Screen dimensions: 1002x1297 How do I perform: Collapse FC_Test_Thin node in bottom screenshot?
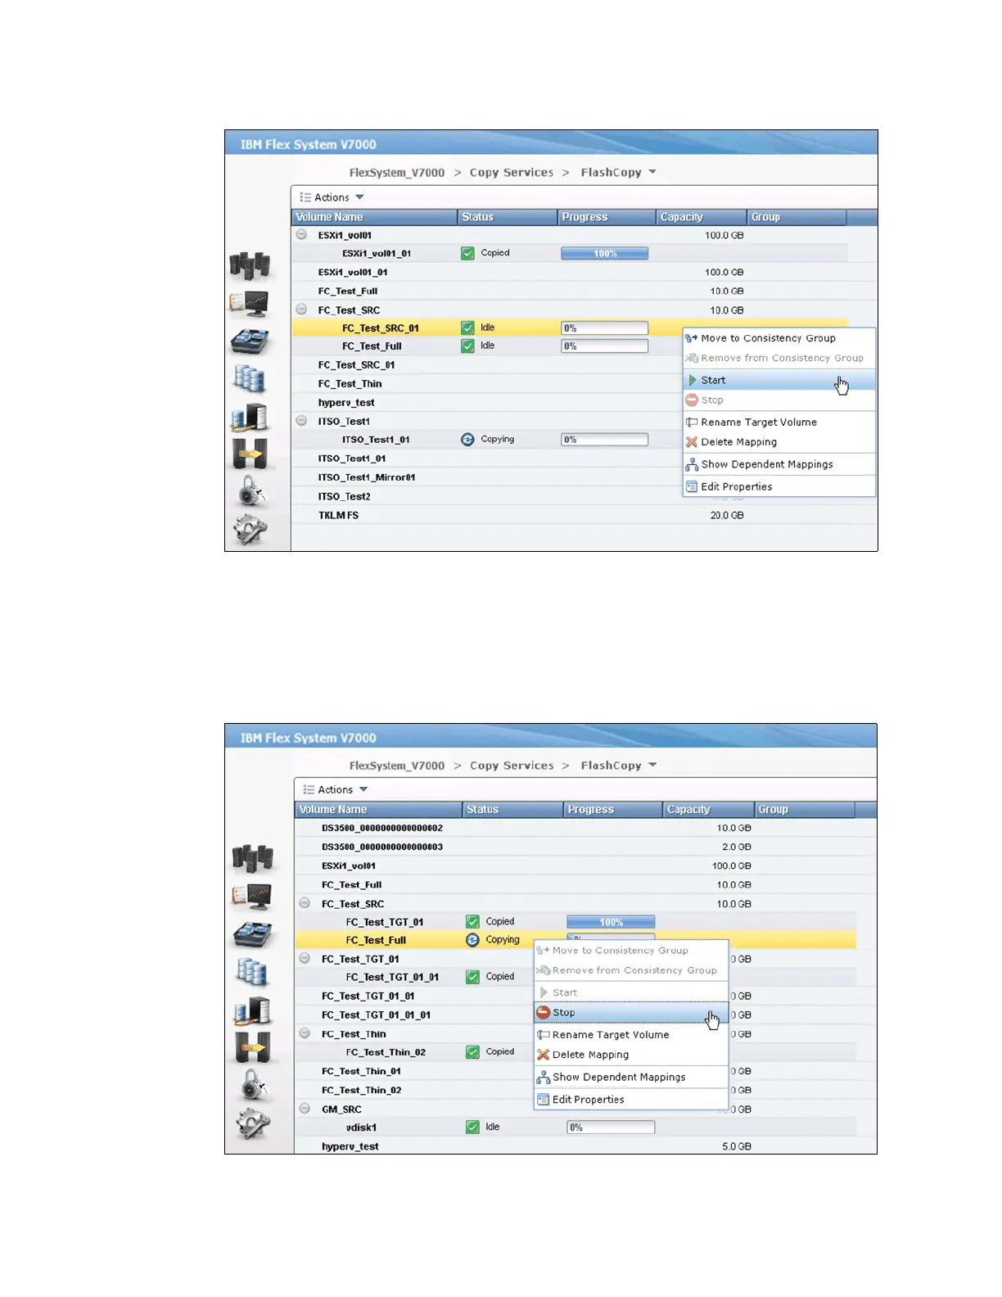click(305, 1033)
